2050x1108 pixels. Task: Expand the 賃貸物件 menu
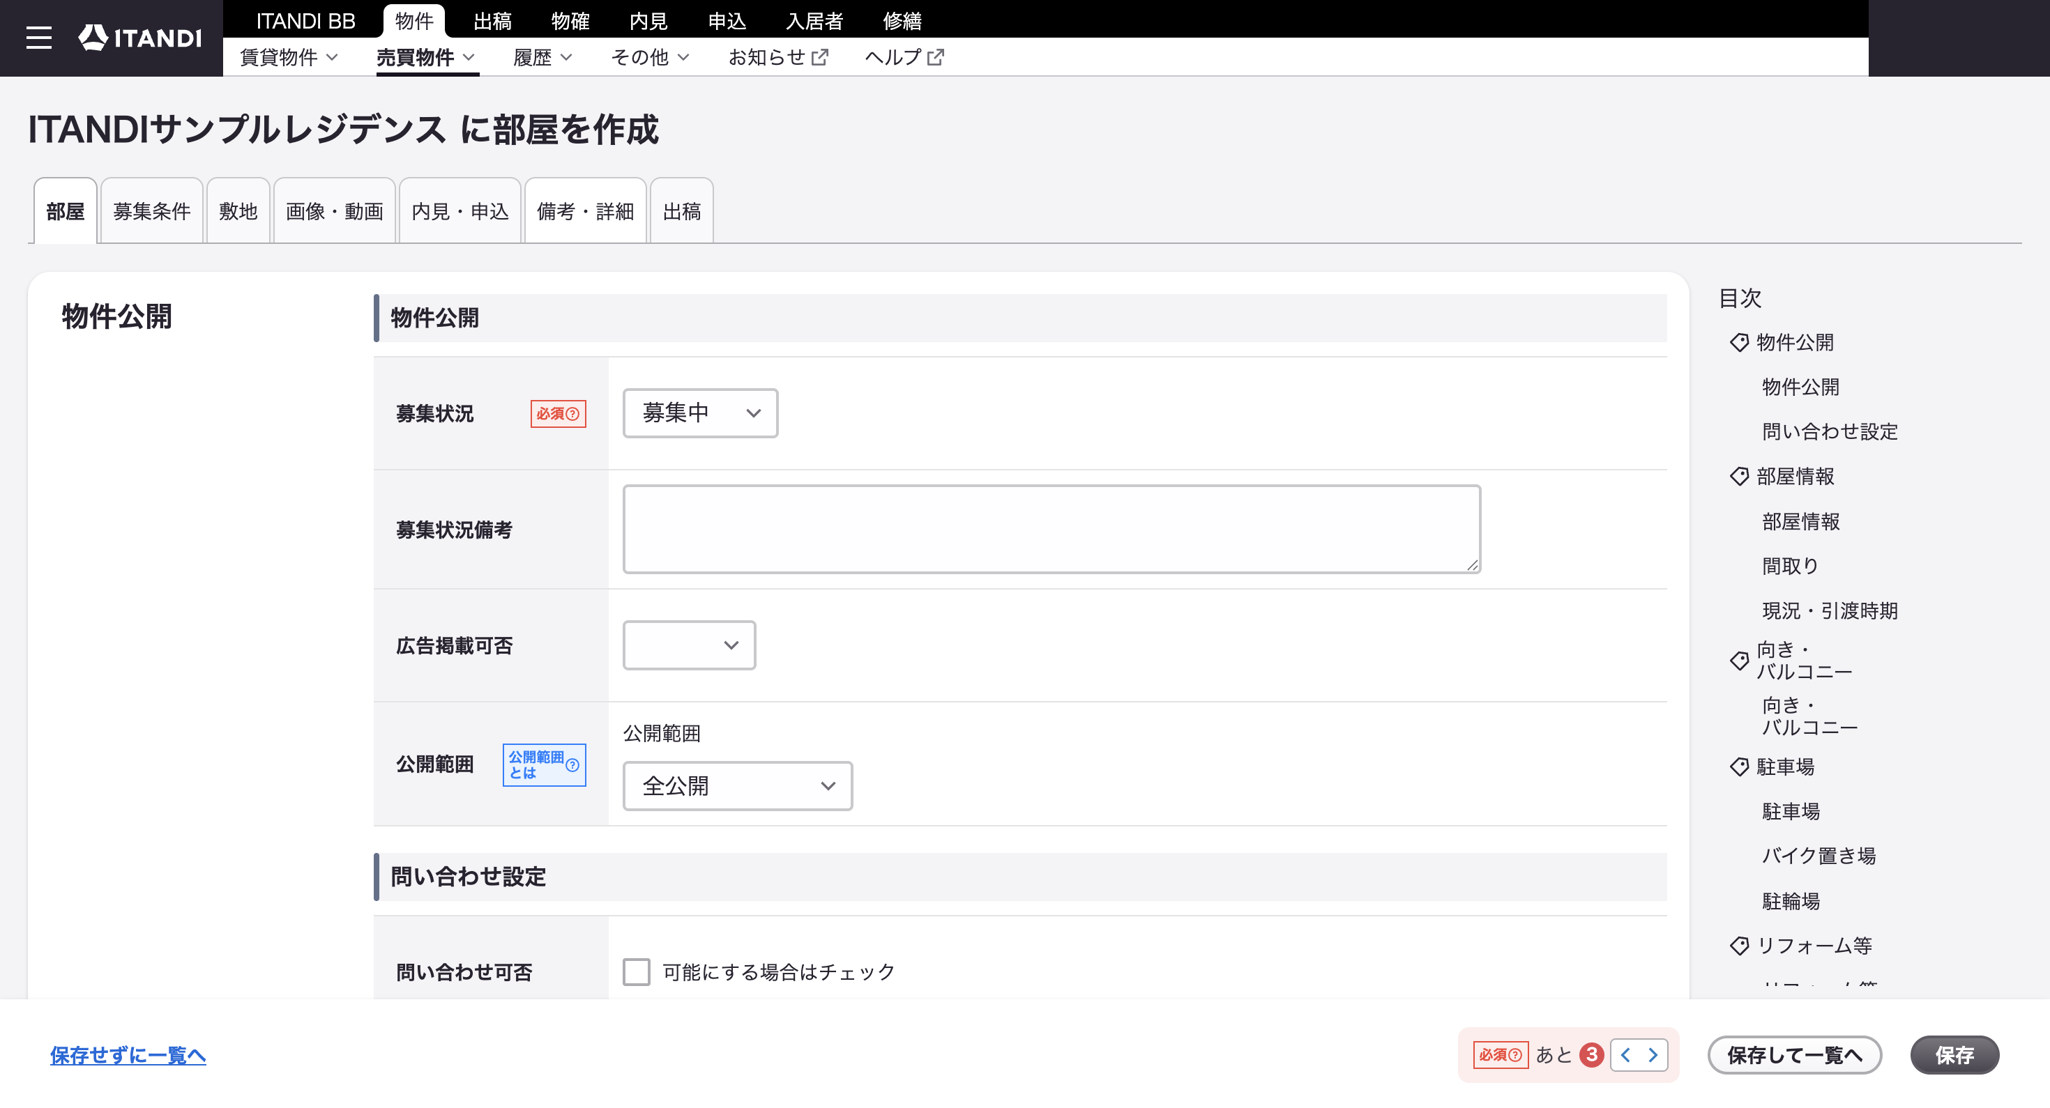(289, 57)
